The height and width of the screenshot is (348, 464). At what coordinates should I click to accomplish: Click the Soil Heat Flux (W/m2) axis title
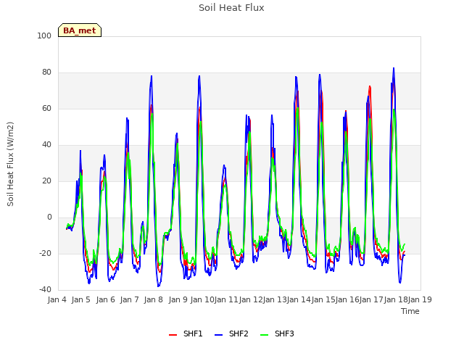[x=10, y=164]
